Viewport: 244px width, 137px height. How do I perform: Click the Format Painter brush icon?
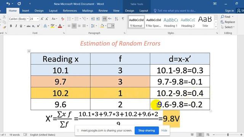pyautogui.click(x=4, y=27)
